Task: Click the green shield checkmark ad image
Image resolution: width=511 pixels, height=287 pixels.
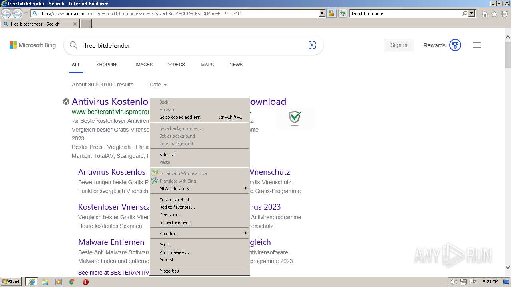Action: (295, 118)
